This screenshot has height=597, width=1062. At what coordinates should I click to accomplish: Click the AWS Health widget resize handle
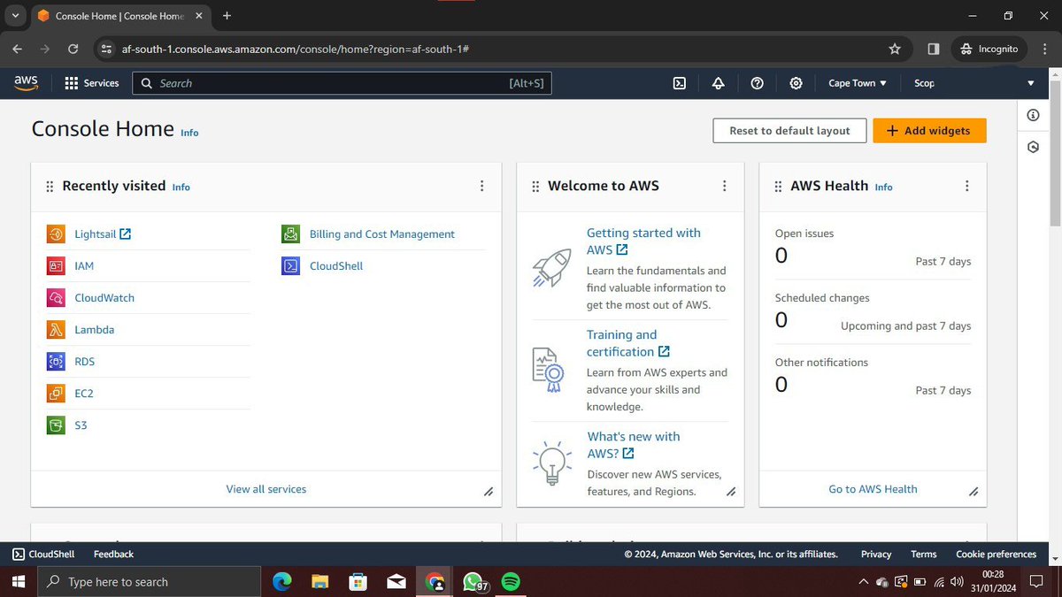973,492
